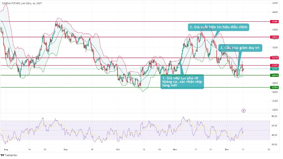Click the purple lightning bolt event icon

244,110
